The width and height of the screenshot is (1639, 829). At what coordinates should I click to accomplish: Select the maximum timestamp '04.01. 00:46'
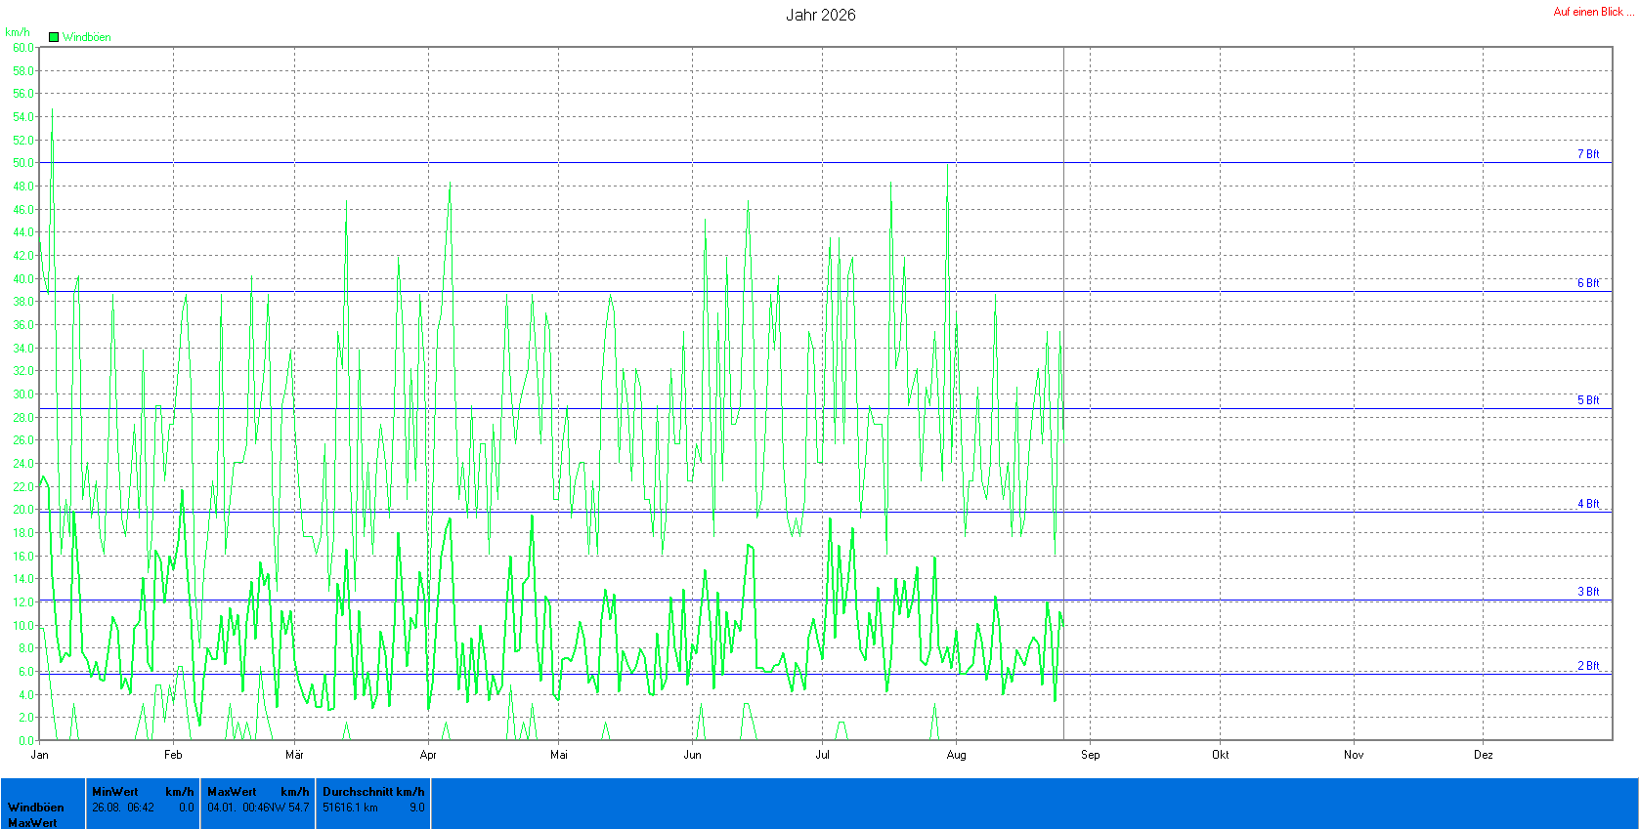[x=238, y=808]
